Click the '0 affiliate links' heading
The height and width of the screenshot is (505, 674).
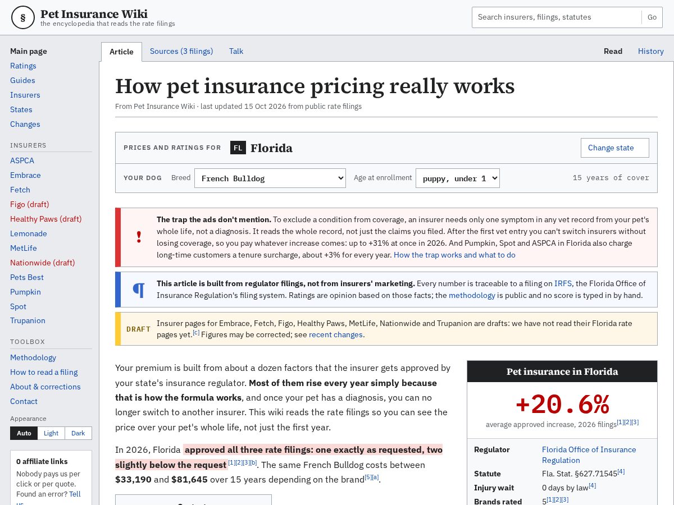(42, 461)
